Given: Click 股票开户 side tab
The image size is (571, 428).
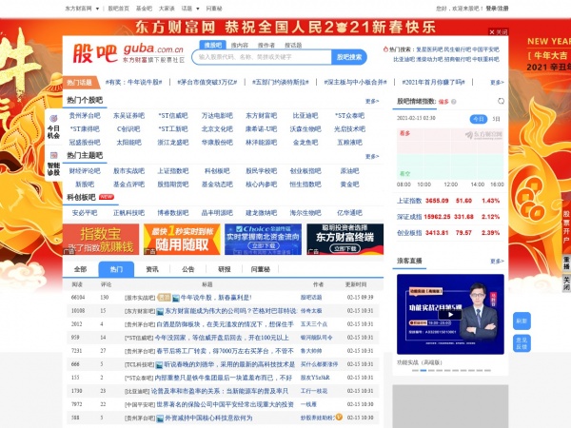Looking at the screenshot, I should 566,227.
